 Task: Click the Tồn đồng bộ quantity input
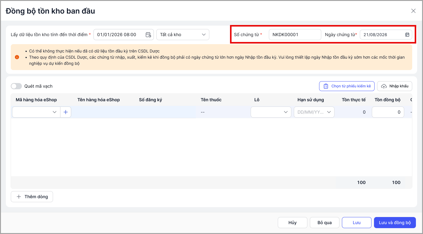coord(388,112)
